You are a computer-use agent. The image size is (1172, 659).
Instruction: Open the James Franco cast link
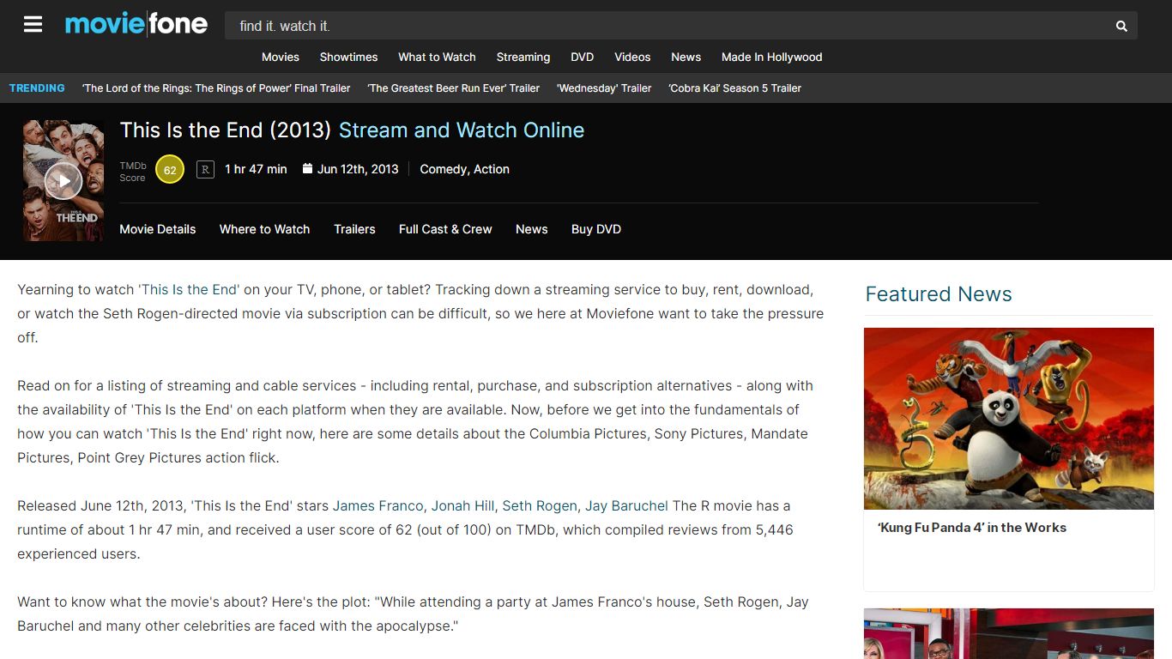tap(378, 505)
